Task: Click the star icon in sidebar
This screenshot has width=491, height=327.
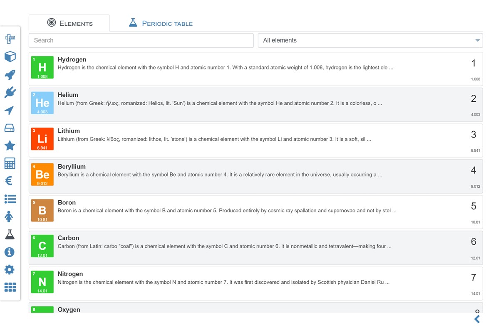Action: tap(10, 145)
